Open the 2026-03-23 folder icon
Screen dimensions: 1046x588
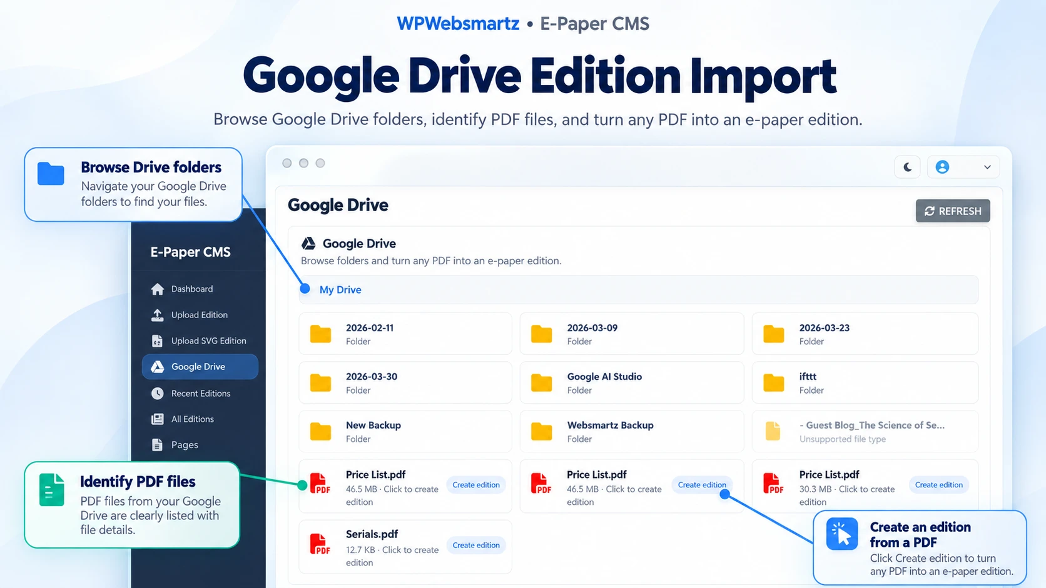(x=774, y=334)
